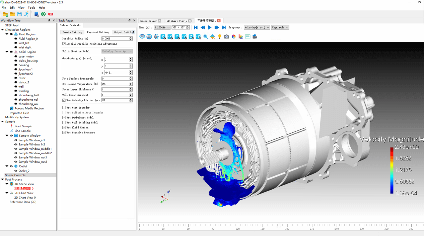Screen dimensions: 424x236
Task: Switch to the Domain Setting tab
Action: [x=72, y=32]
